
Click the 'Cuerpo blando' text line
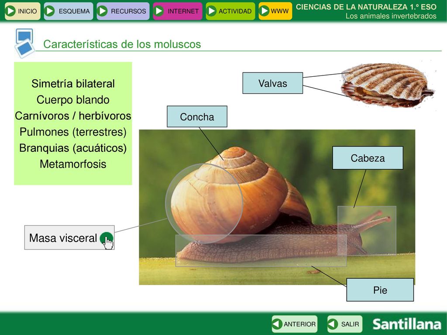[x=73, y=100]
